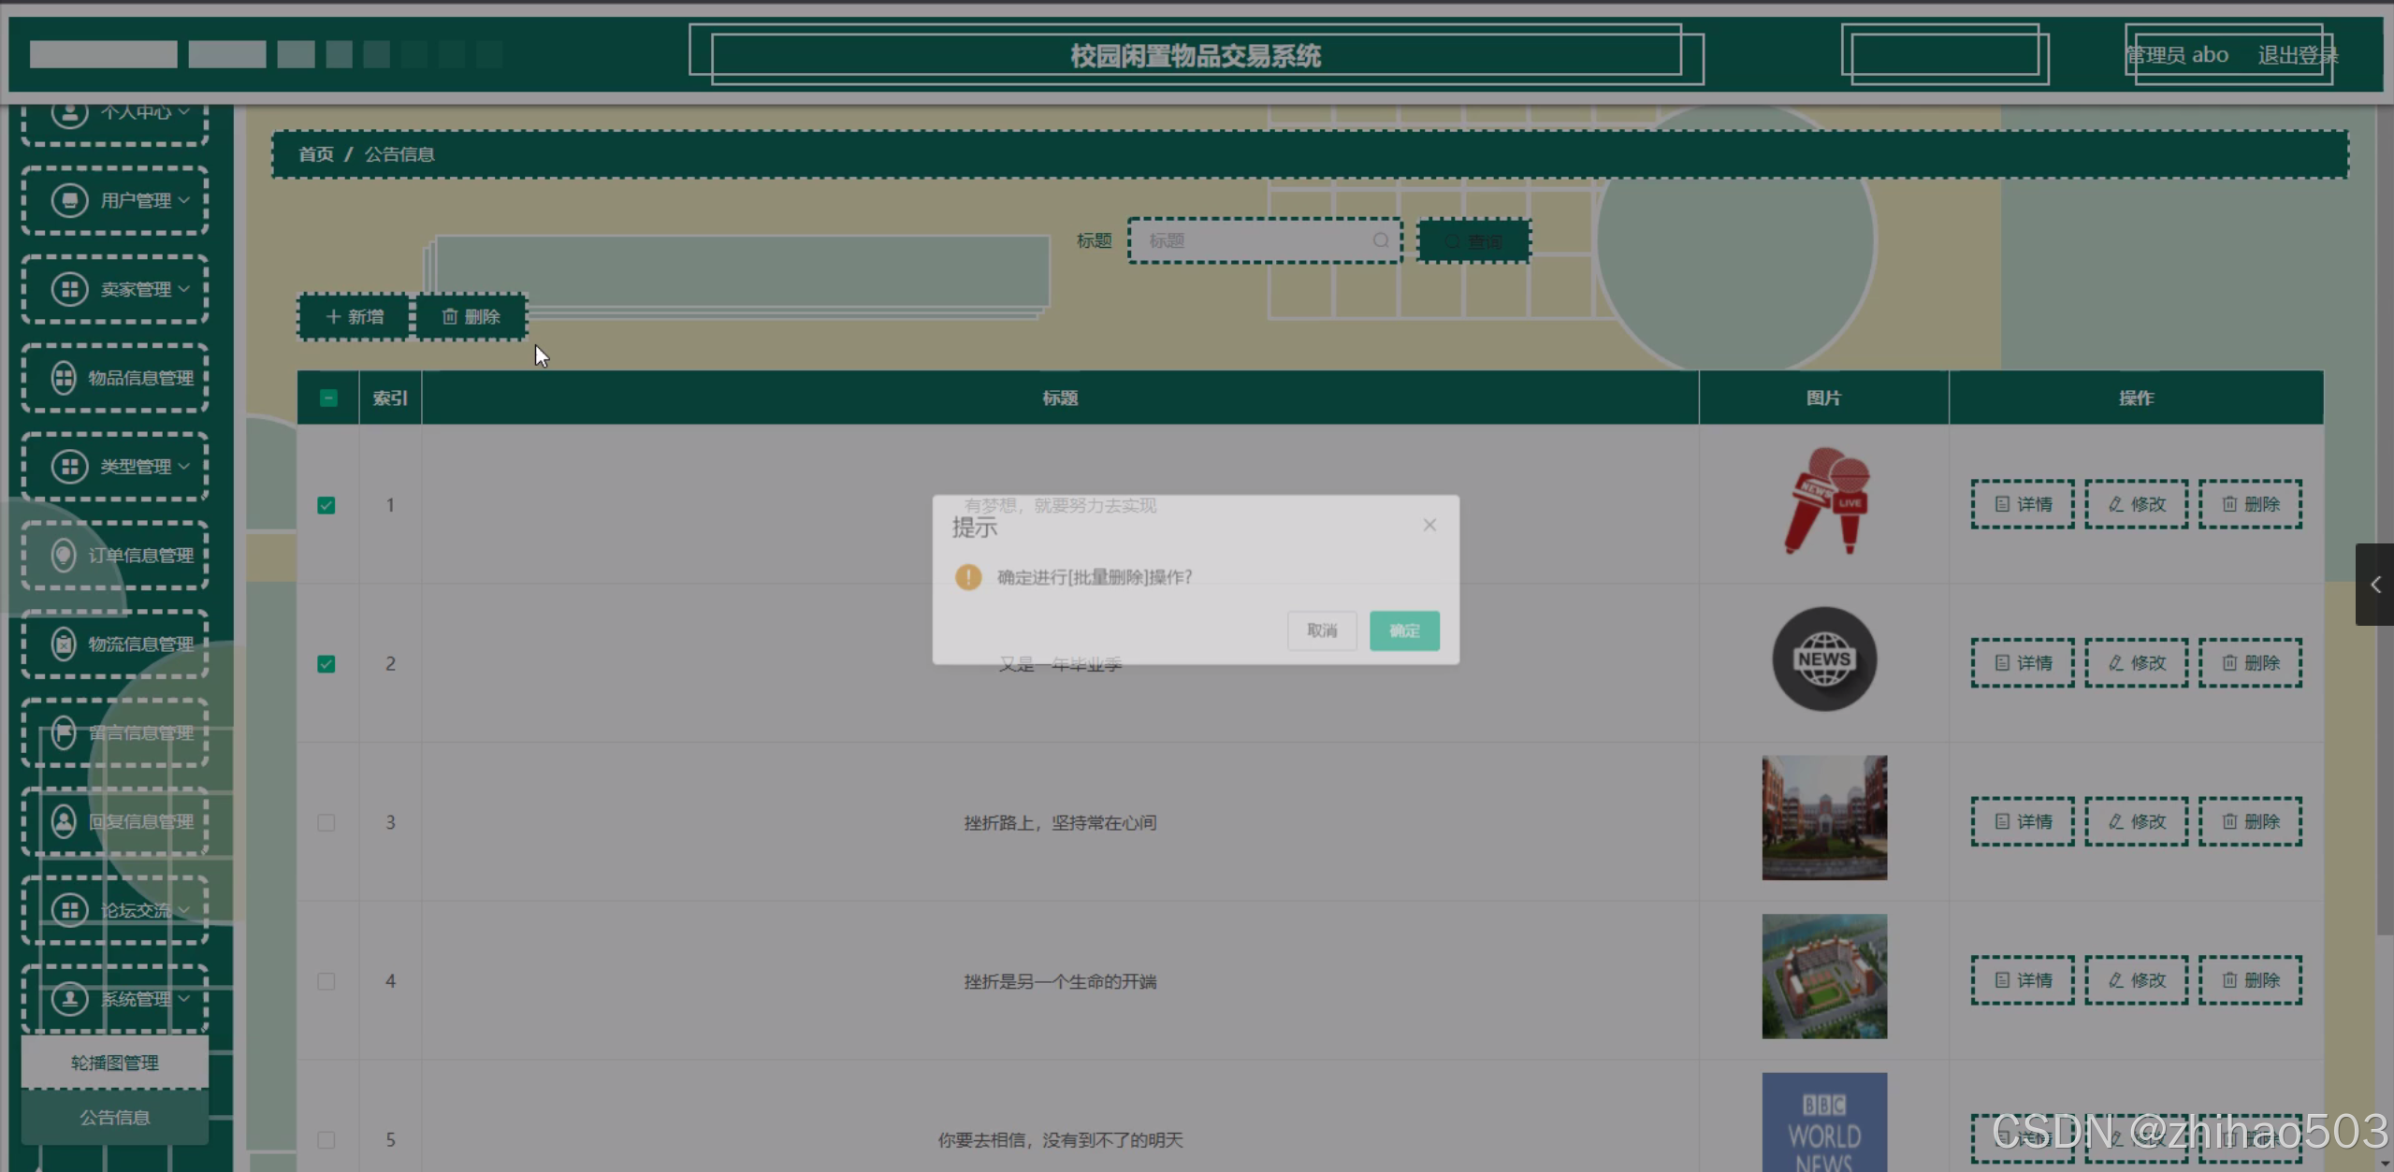Expand the 卖家管理 menu chevron
This screenshot has height=1172, width=2394.
pos(184,289)
